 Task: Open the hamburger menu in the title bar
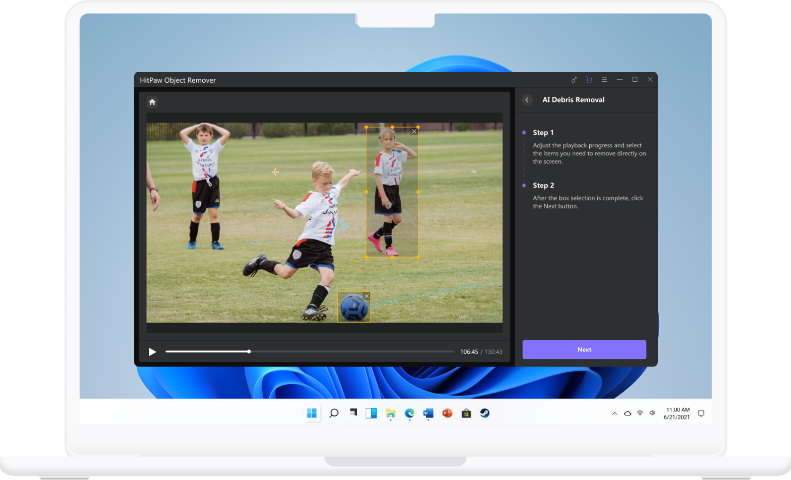[604, 80]
